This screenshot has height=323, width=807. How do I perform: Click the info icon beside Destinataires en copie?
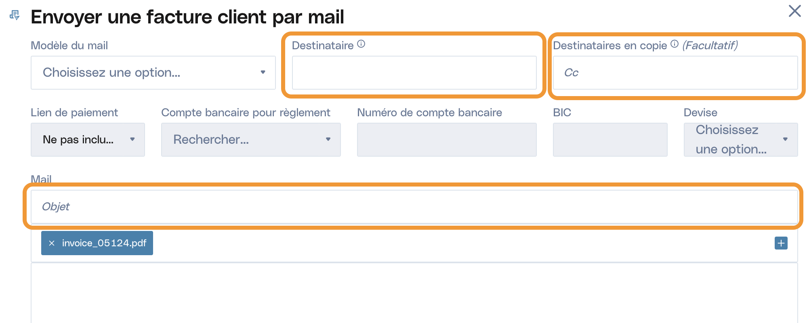tap(675, 44)
